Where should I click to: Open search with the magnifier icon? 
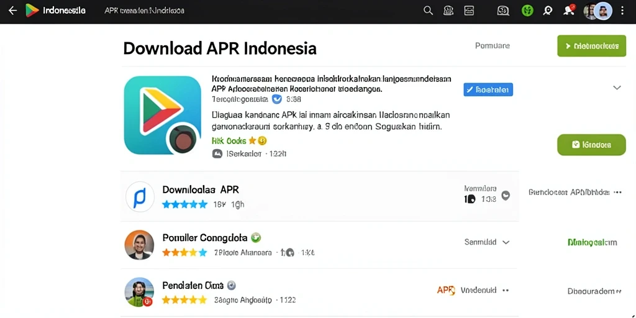(x=428, y=11)
